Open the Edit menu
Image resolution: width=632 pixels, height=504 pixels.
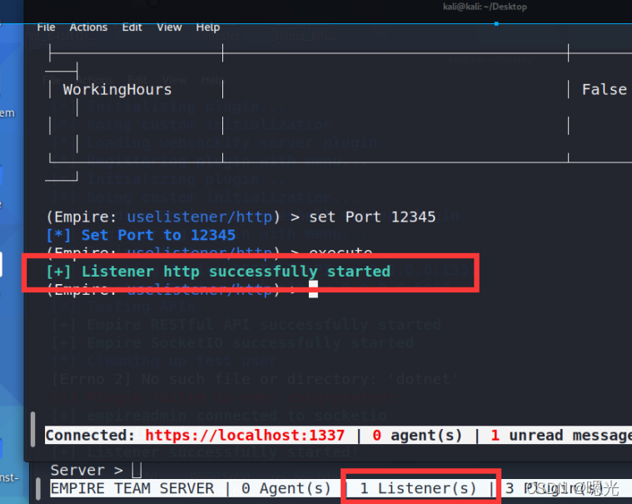pyautogui.click(x=132, y=27)
